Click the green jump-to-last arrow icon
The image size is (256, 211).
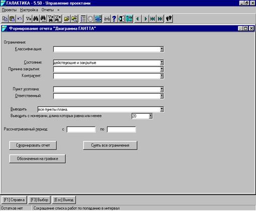pyautogui.click(x=160, y=19)
